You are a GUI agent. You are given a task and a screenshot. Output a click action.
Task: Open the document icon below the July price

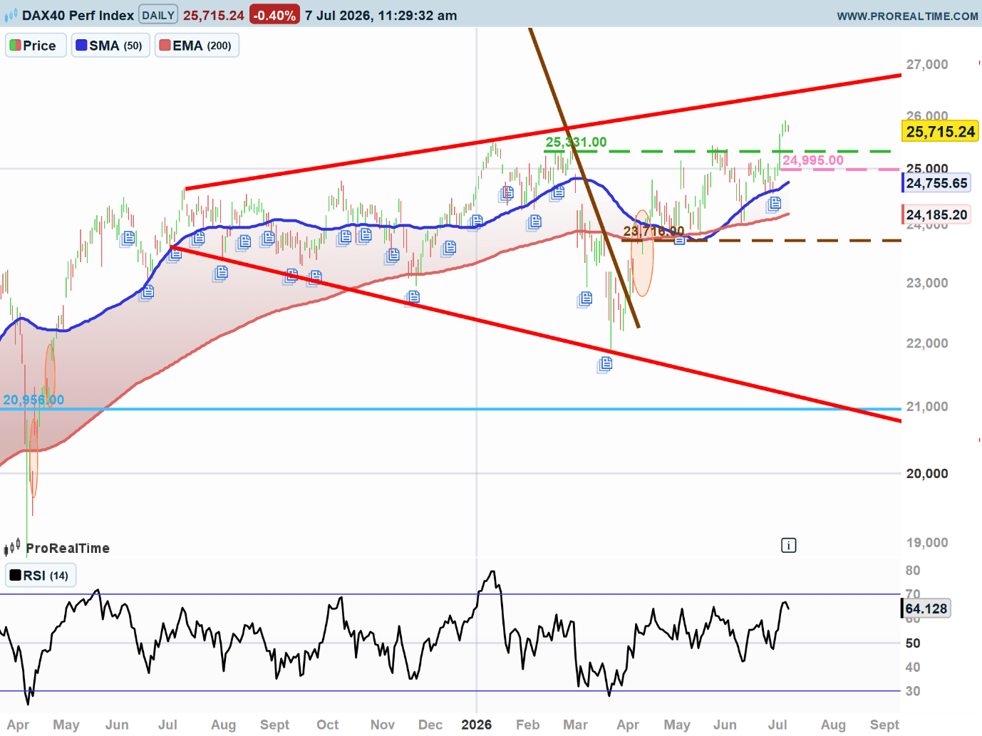[x=774, y=204]
